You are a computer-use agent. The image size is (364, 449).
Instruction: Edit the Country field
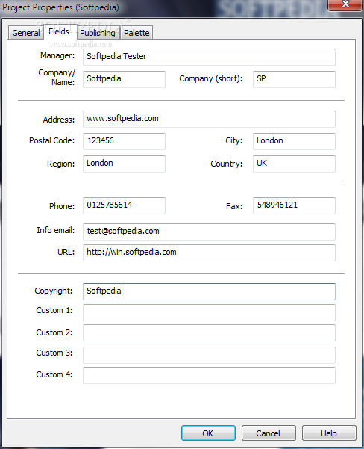coord(294,164)
